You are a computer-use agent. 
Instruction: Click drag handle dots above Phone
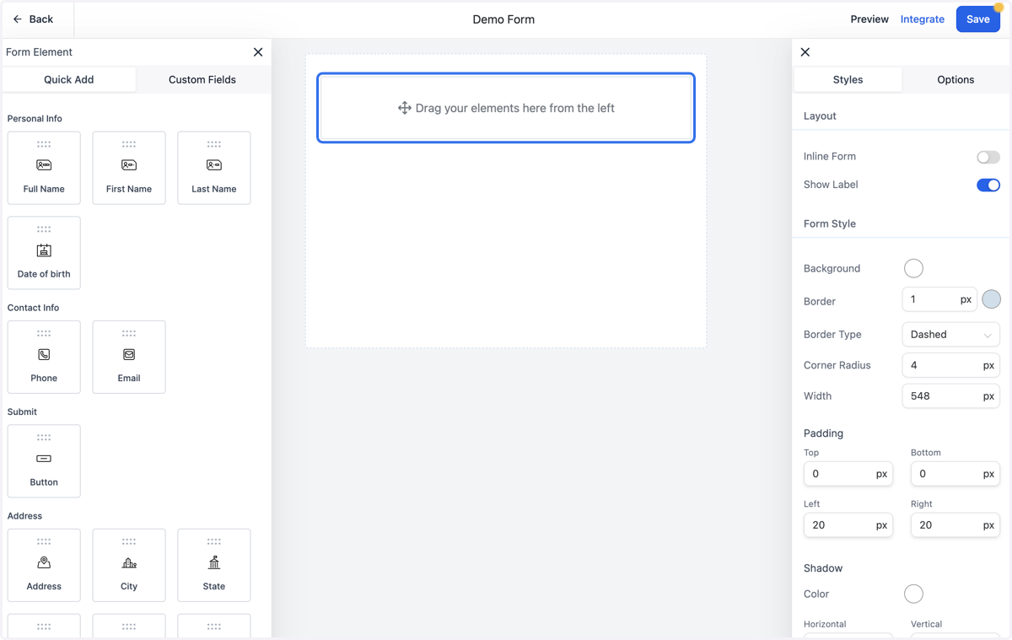click(x=44, y=333)
